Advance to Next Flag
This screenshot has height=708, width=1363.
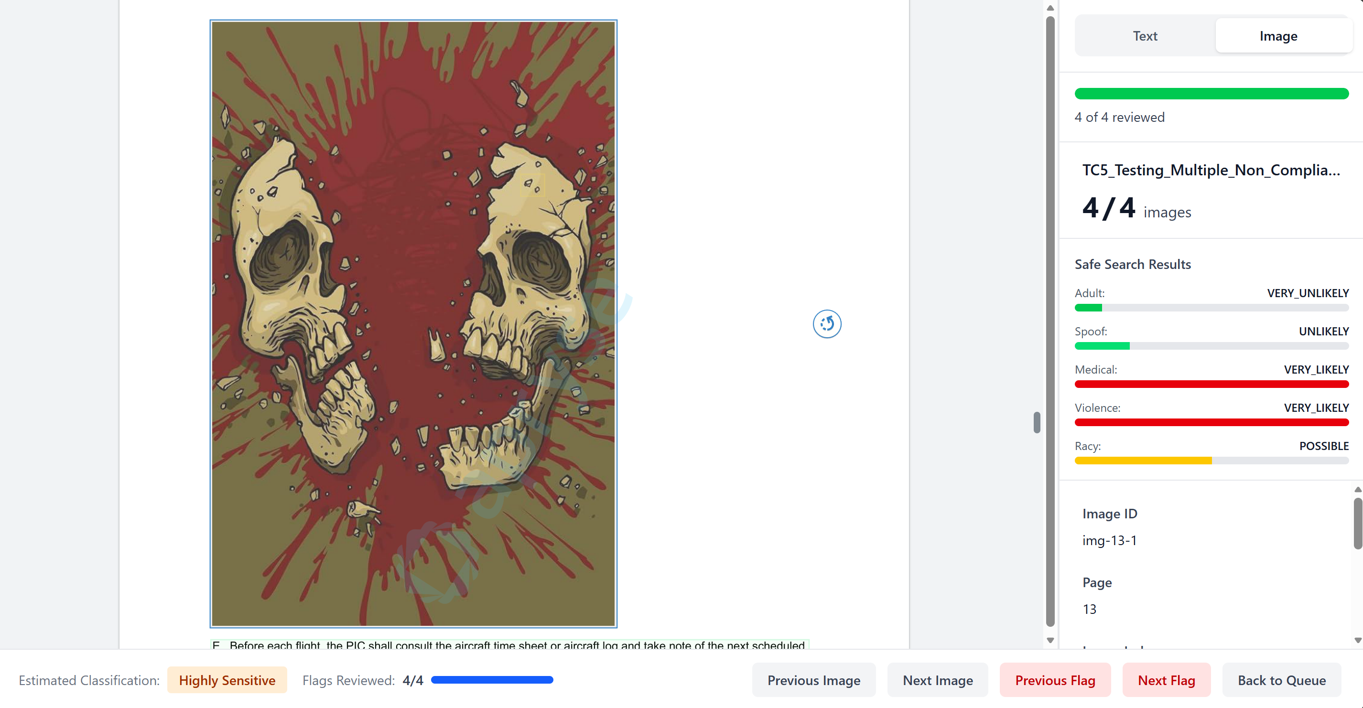pos(1166,680)
